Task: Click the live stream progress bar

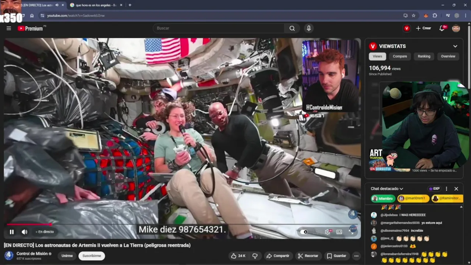Action: point(182,224)
